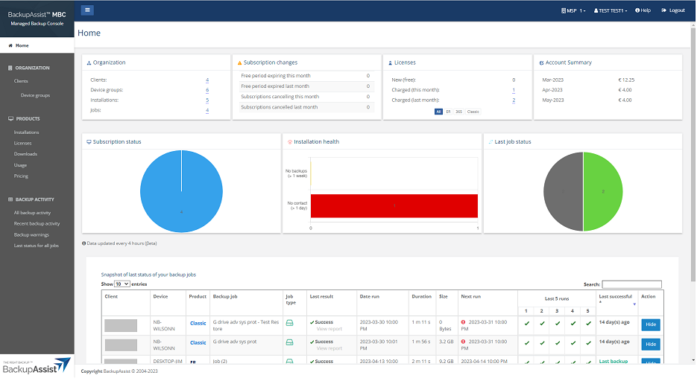This screenshot has height=381, width=697.
Task: Open the Installations count link 5
Action: 207,100
